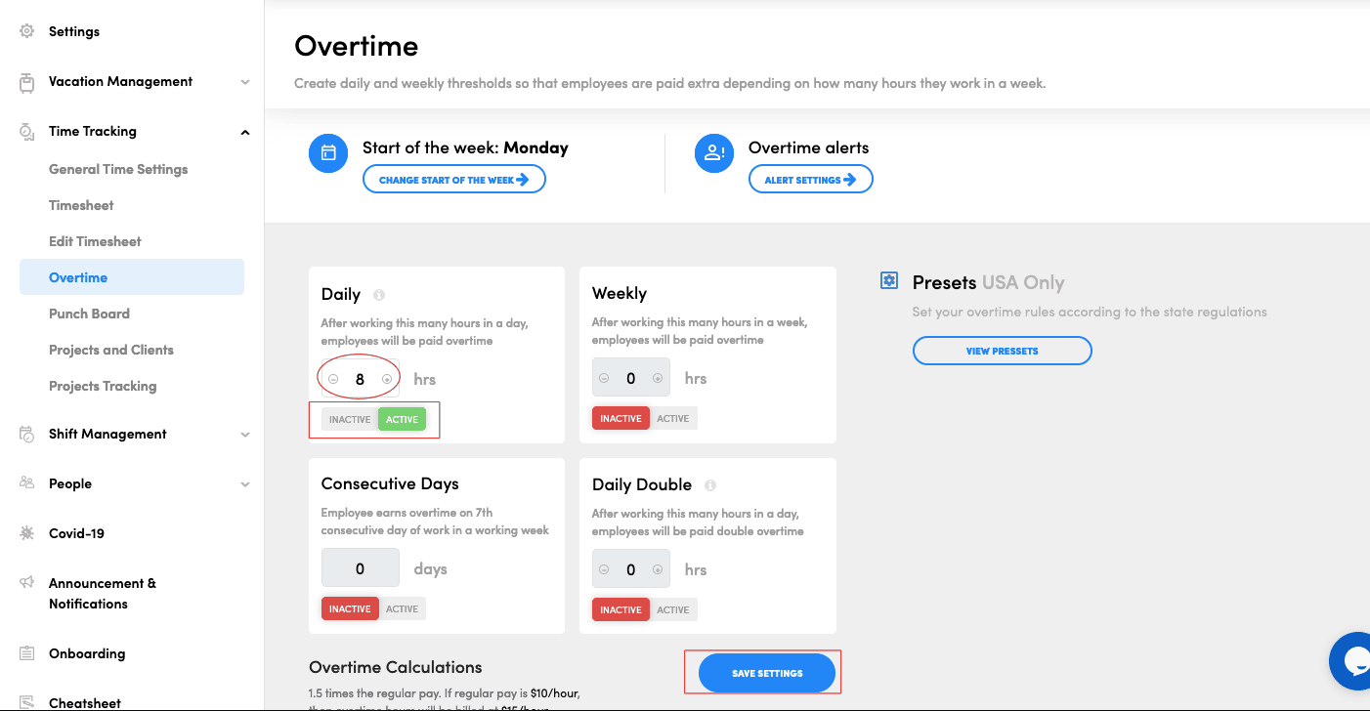
Task: Set Daily overtime to Inactive
Action: click(349, 418)
